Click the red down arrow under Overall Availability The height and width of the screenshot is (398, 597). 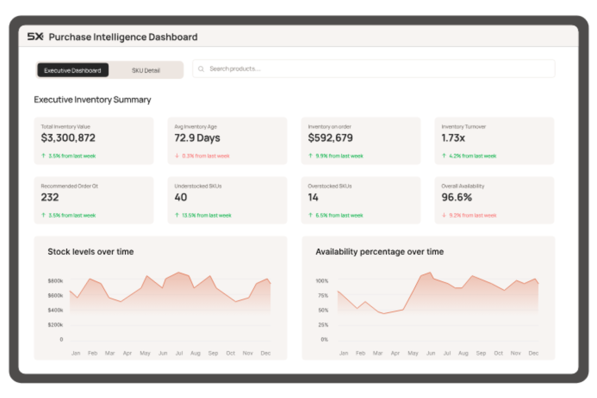(444, 215)
